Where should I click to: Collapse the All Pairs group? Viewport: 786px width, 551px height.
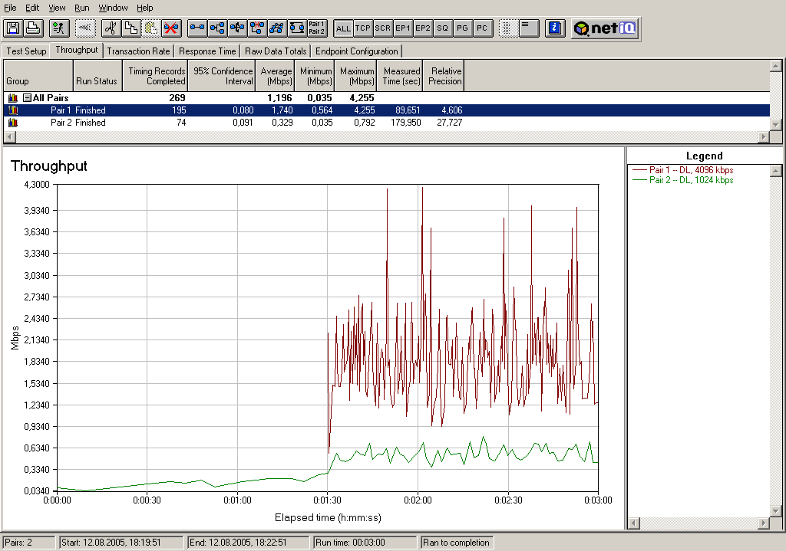point(28,98)
